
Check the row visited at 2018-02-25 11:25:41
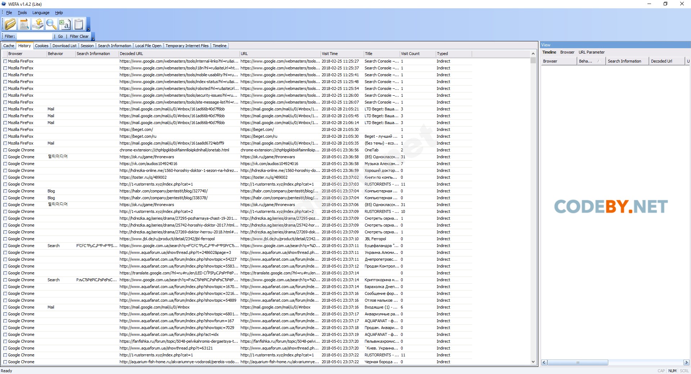coord(5,75)
